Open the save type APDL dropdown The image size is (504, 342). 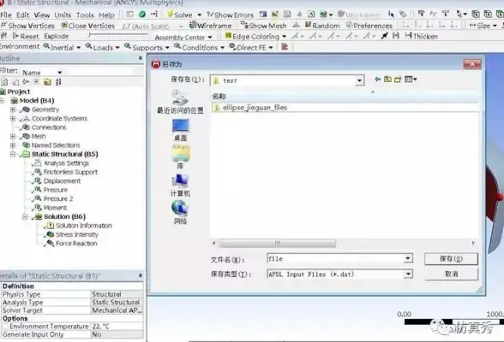[x=408, y=274]
